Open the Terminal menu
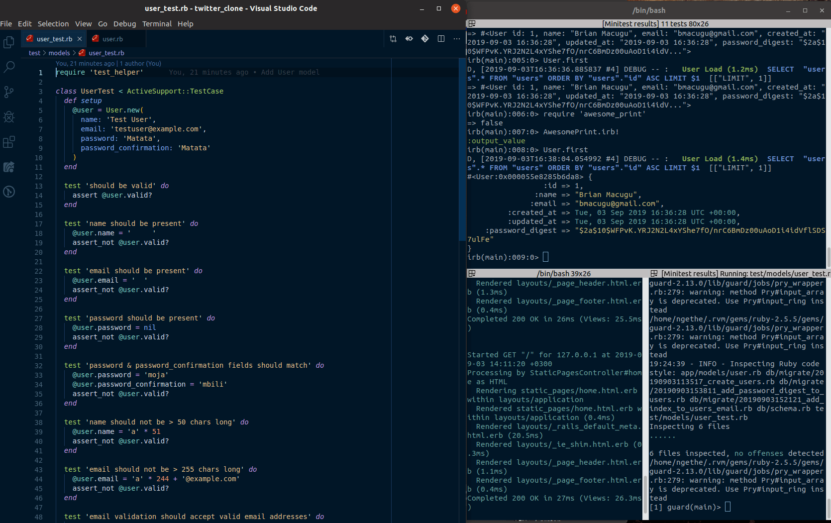831x523 pixels. tap(157, 24)
